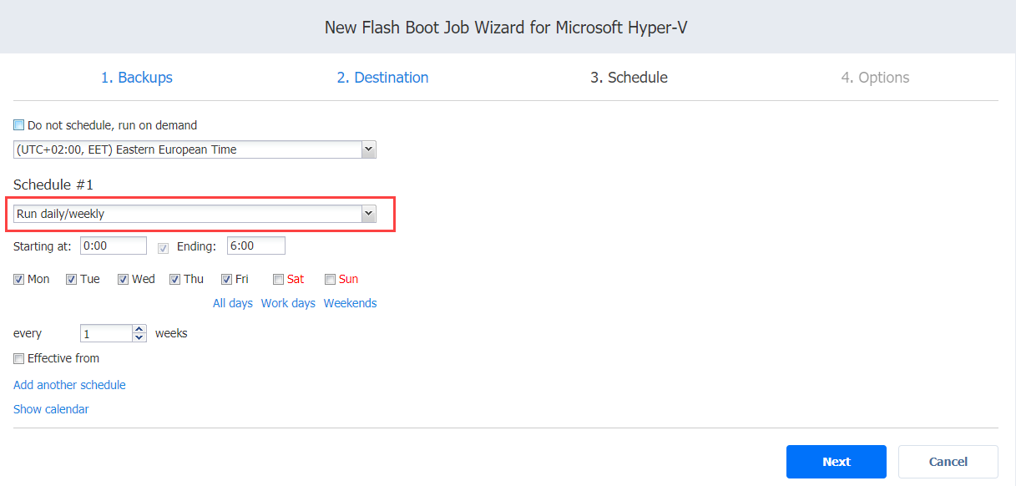Viewport: 1016px width, 486px height.
Task: Increase the weeks interval with up arrow
Action: tap(139, 329)
